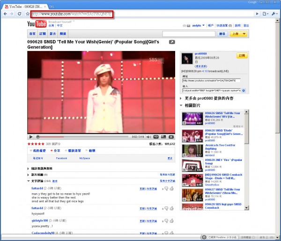
Task: Open related video 090628 2NE1 Fire
Action: [x=223, y=162]
